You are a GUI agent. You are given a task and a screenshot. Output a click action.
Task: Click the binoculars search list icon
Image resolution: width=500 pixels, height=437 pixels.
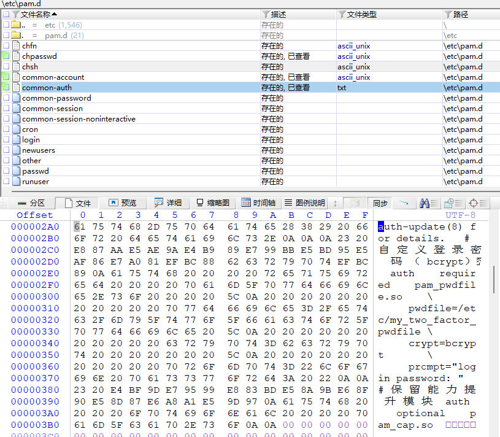(429, 203)
